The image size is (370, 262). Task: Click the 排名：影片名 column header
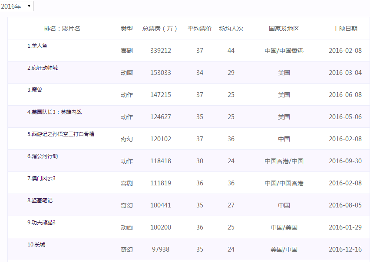point(62,29)
